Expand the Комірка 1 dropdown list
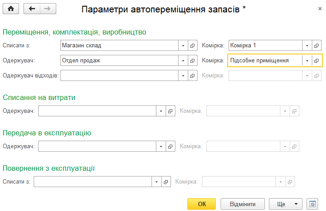Image resolution: width=326 pixels, height=211 pixels. [x=307, y=46]
